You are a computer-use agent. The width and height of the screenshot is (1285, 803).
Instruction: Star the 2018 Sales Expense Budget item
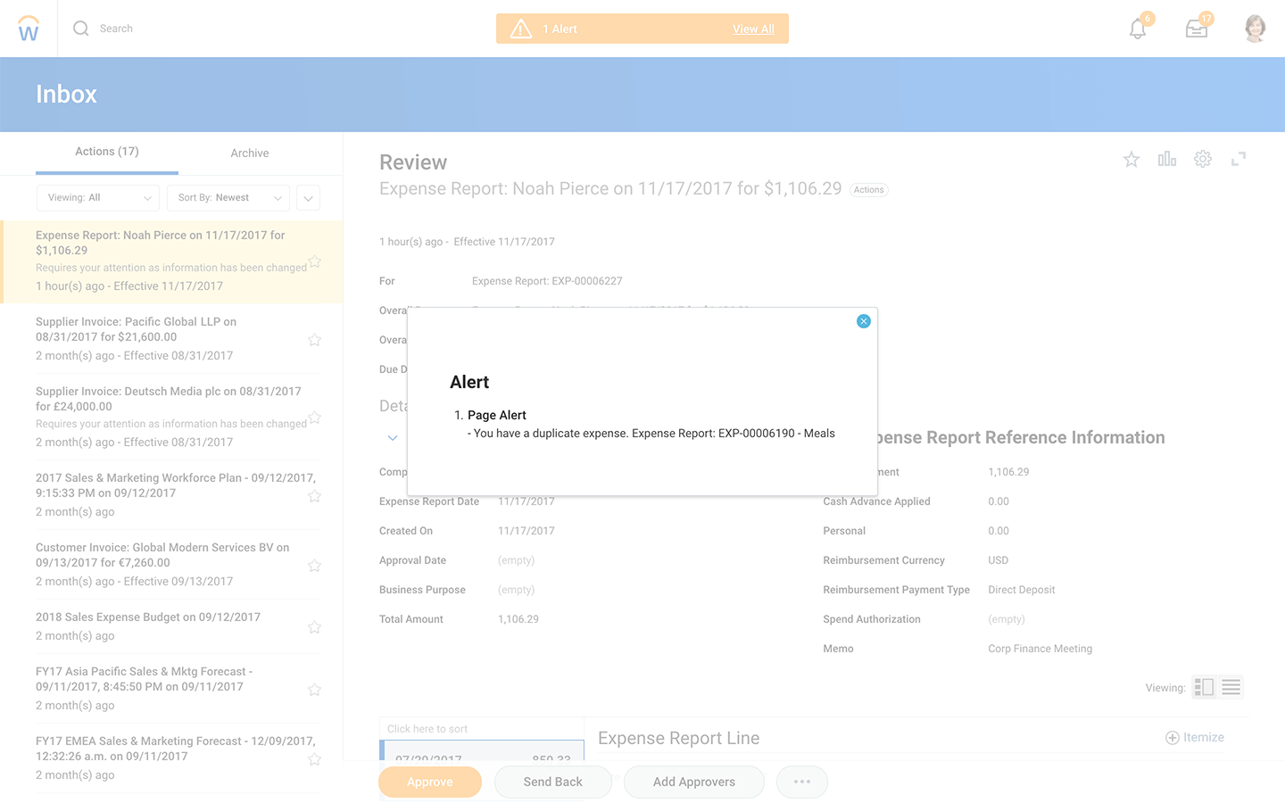pos(314,627)
